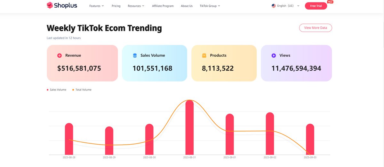Click the Sales Volume stack icon
384x167 pixels.
pyautogui.click(x=135, y=55)
